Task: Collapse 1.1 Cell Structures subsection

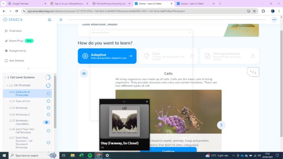Action: [x=7, y=85]
